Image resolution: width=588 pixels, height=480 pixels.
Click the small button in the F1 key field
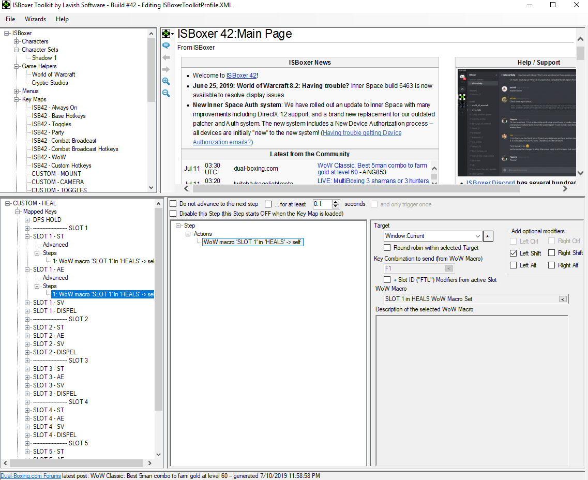tap(449, 268)
